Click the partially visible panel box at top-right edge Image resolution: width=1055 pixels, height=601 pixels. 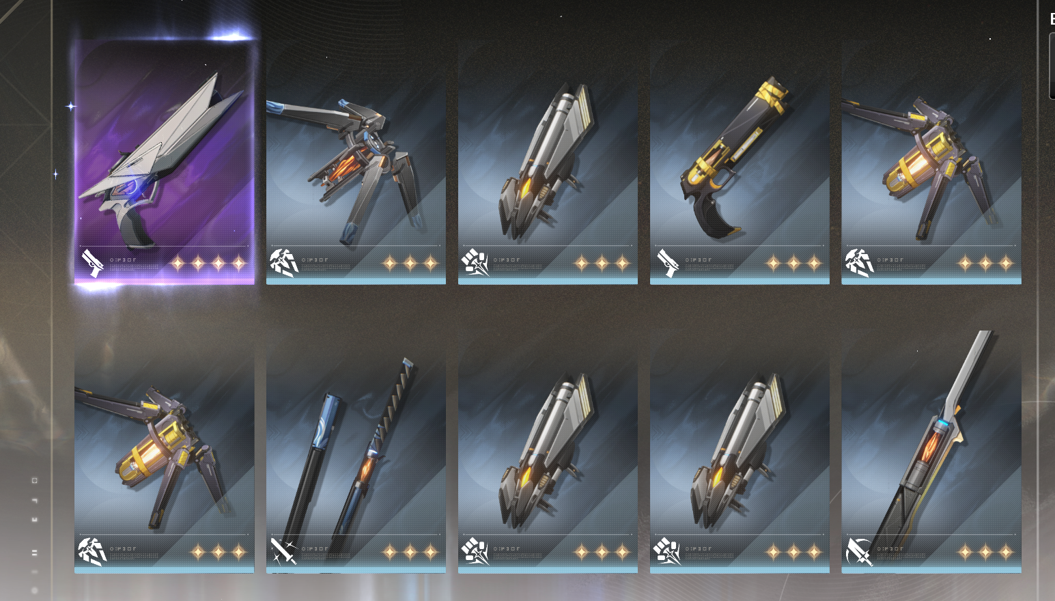(1052, 65)
